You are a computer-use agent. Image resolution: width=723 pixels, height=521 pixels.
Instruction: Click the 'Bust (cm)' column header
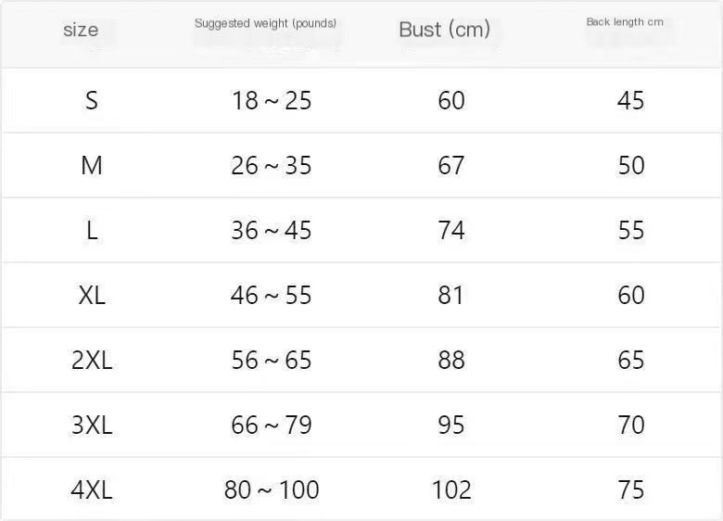coord(444,30)
